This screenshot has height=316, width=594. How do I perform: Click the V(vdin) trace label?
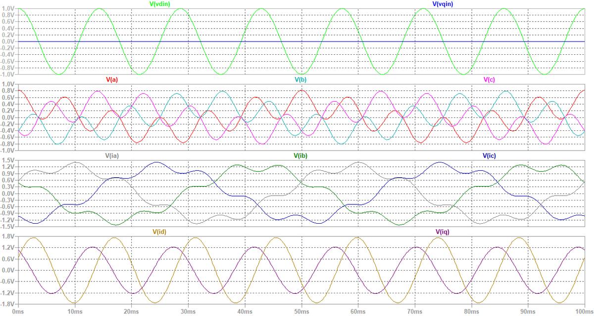[160, 4]
